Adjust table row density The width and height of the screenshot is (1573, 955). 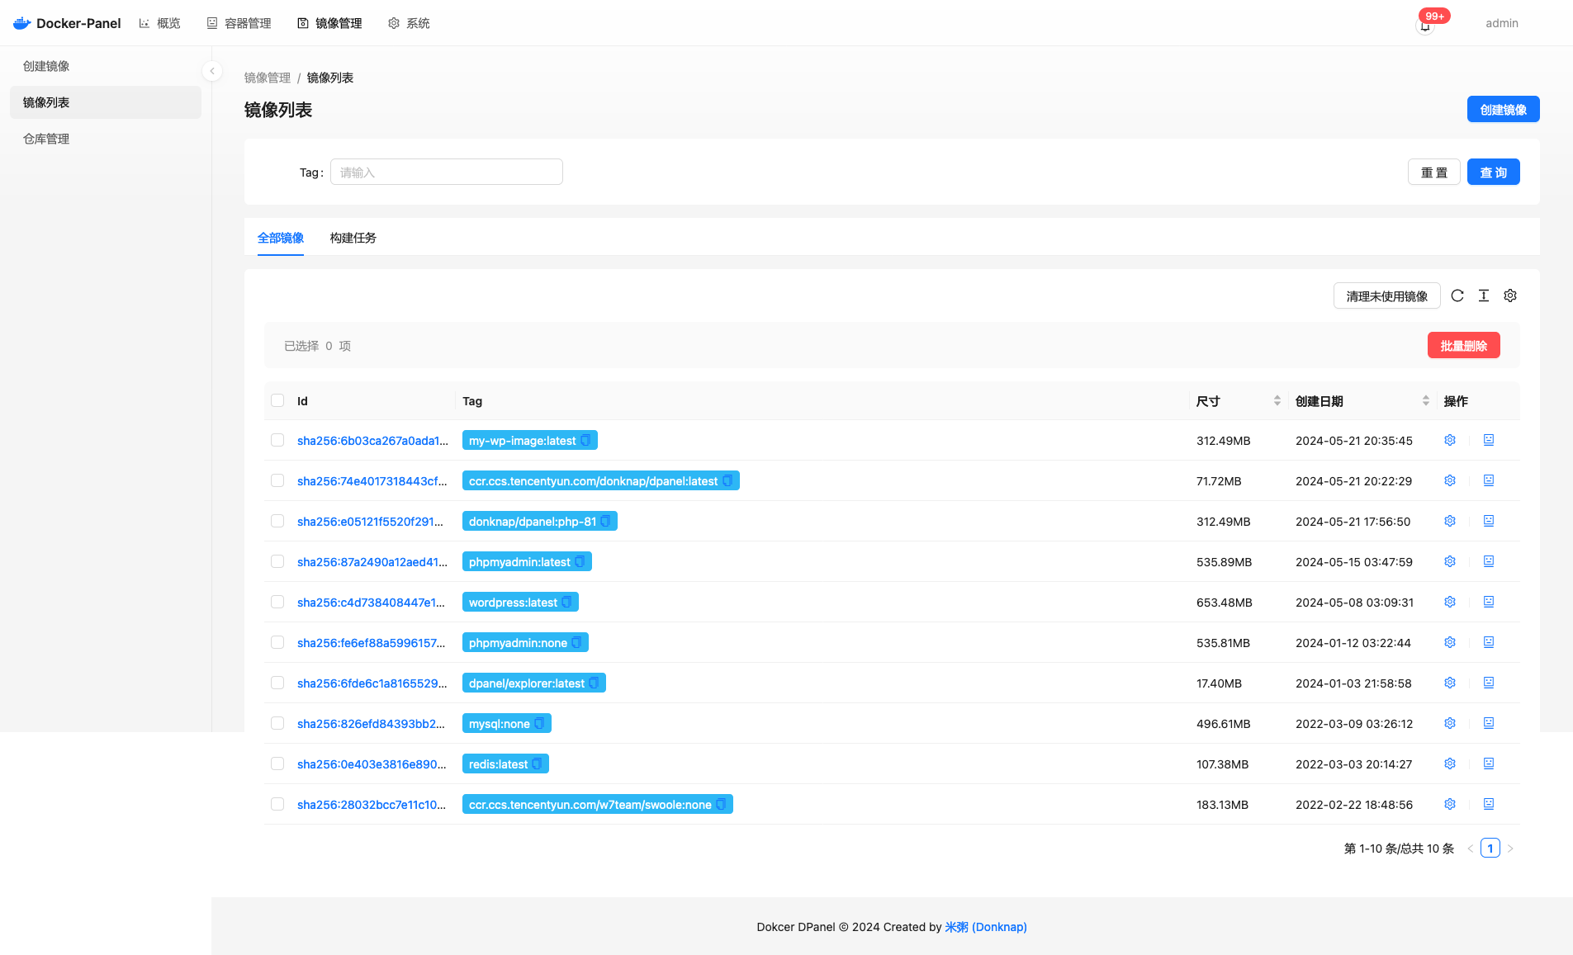[x=1483, y=295]
